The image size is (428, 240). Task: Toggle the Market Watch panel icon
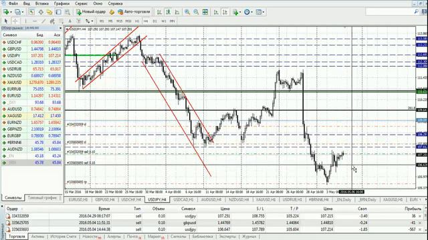32,12
